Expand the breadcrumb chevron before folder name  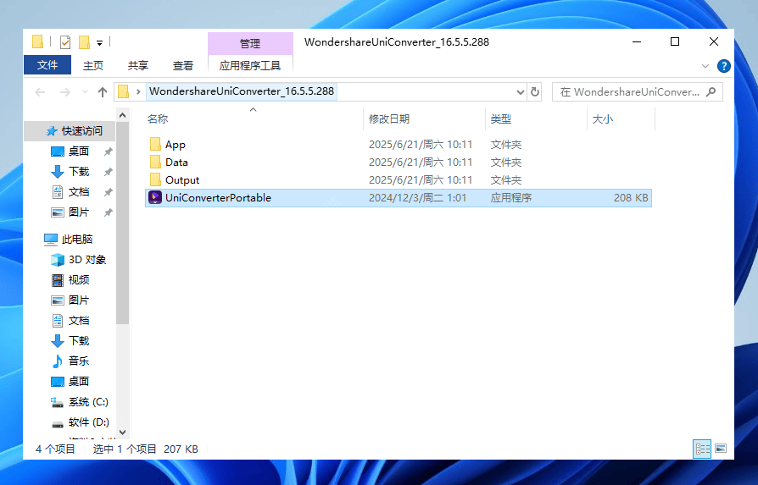[x=138, y=91]
